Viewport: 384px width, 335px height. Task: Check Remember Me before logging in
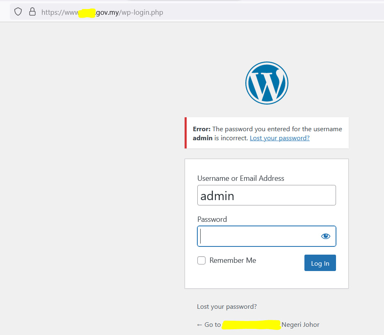201,260
